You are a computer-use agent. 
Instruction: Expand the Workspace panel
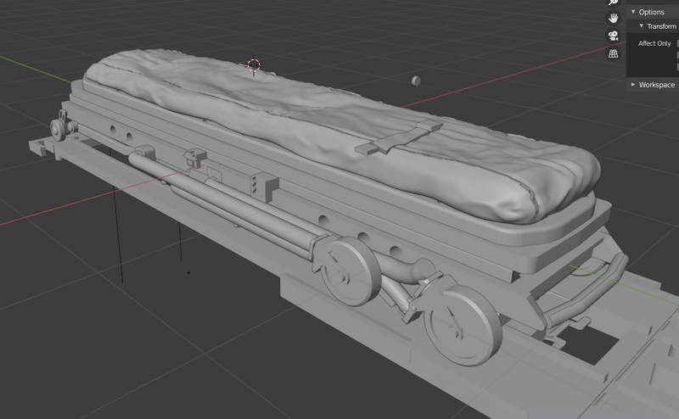point(633,85)
